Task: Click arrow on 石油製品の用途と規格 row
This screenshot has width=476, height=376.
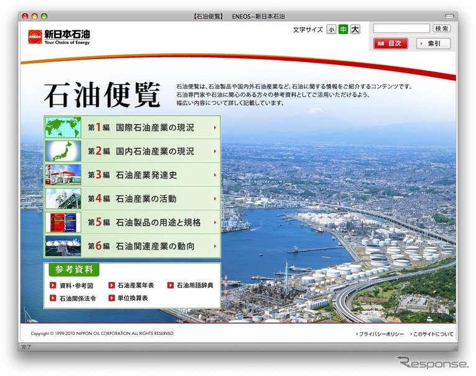Action: click(215, 222)
